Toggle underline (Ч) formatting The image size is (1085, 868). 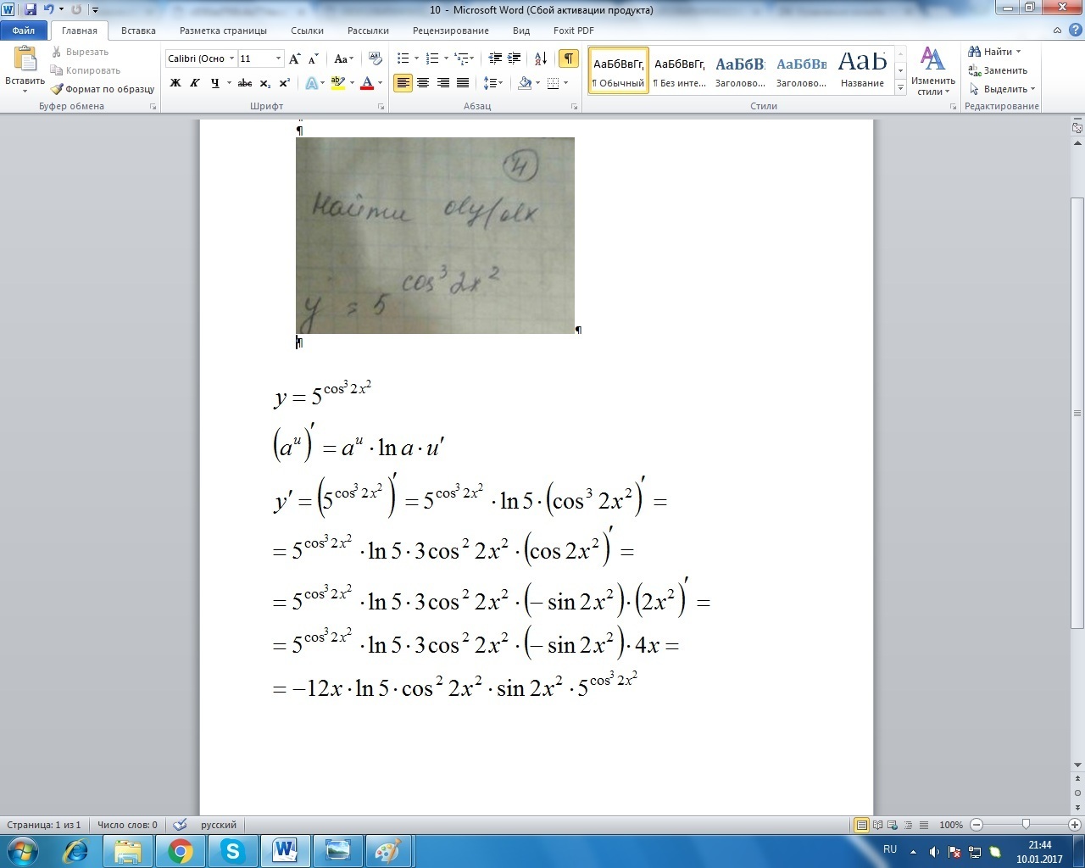[x=214, y=83]
